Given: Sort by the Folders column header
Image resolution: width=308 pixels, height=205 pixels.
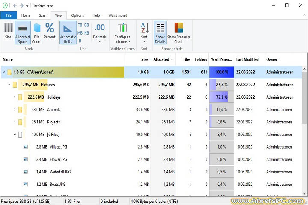Looking at the screenshot, I should coord(201,59).
